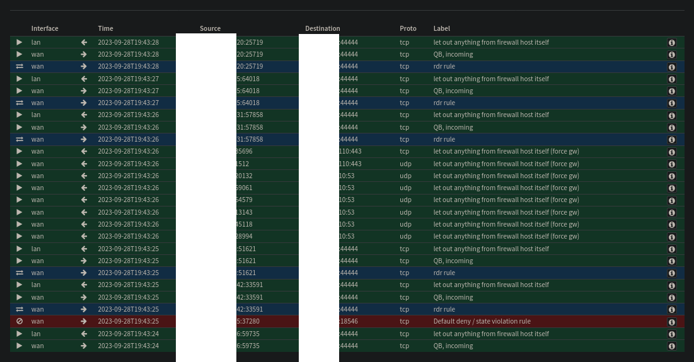Click the Proto column header
The image size is (694, 362).
pos(408,28)
